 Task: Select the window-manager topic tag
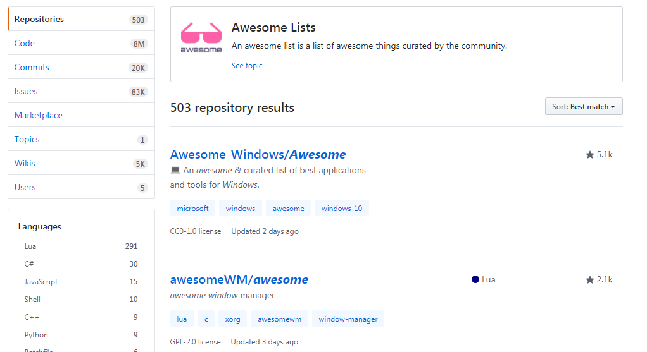click(x=348, y=319)
